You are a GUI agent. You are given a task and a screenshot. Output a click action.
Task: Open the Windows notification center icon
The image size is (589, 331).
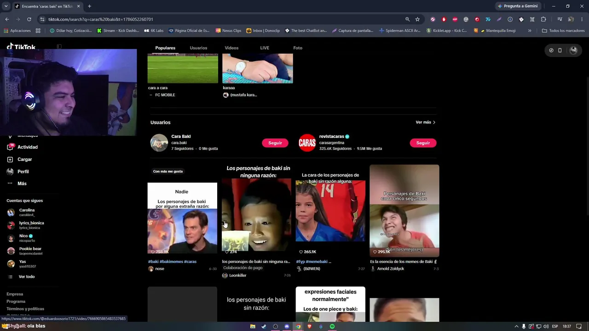point(579,326)
